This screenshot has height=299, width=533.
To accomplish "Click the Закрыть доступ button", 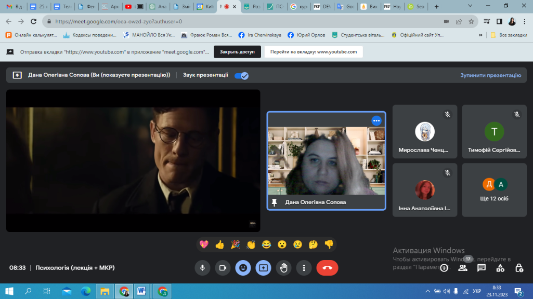I will [237, 52].
